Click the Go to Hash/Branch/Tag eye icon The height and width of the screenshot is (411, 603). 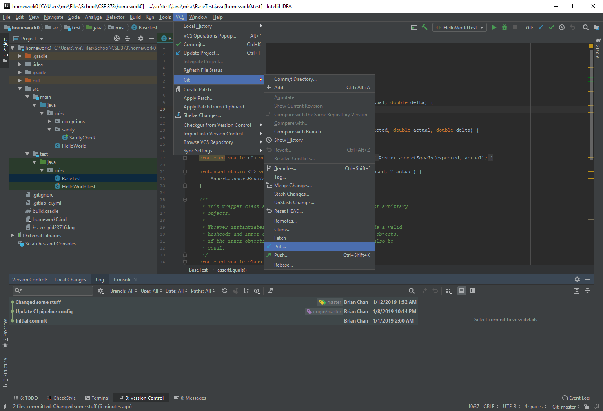click(257, 291)
